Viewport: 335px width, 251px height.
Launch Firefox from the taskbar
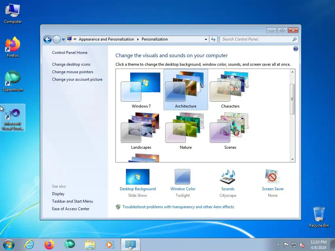[49, 244]
